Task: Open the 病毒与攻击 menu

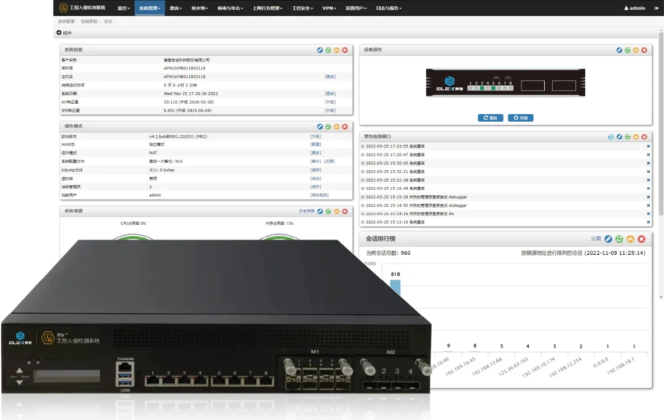Action: [231, 8]
